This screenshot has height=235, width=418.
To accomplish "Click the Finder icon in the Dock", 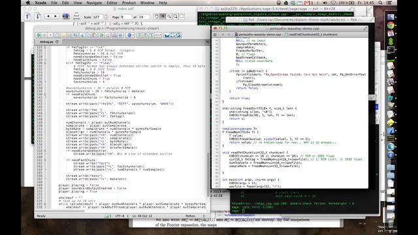I will (x=391, y=17).
